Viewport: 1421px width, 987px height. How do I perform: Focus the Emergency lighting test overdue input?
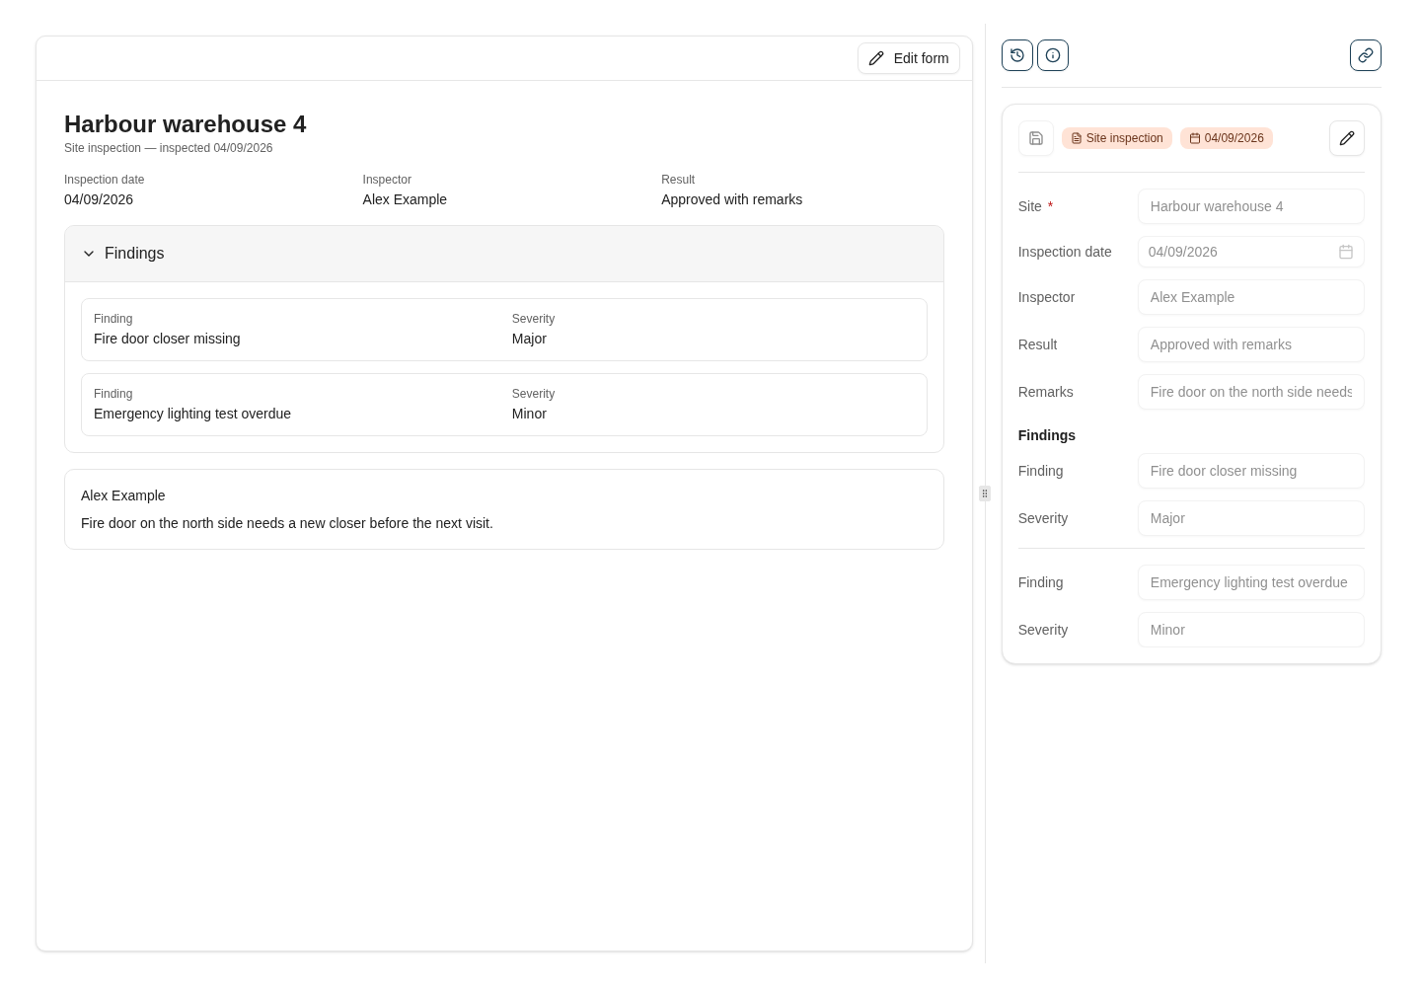coord(1250,582)
